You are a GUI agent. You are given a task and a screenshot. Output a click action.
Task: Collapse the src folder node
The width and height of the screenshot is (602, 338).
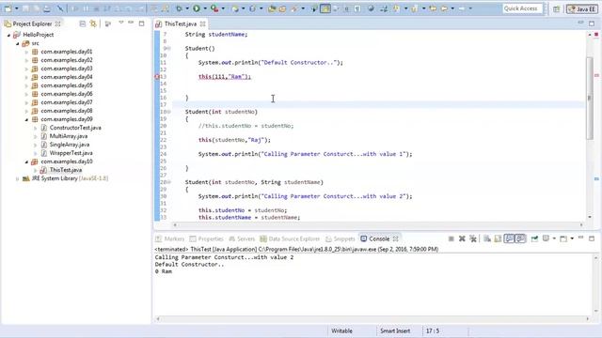click(x=17, y=44)
